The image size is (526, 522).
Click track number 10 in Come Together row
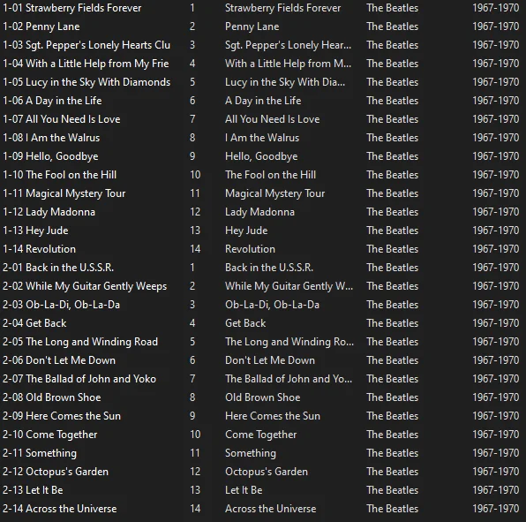pos(195,435)
